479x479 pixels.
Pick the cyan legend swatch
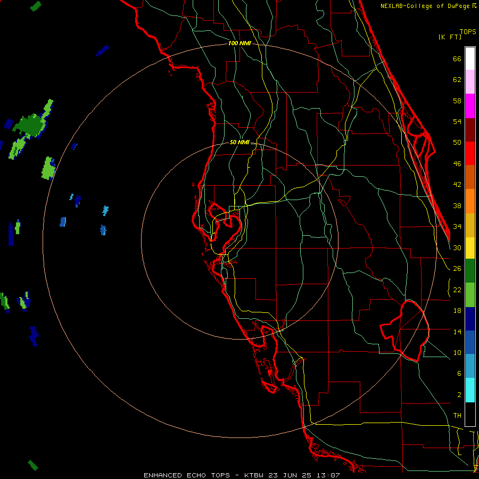point(470,390)
